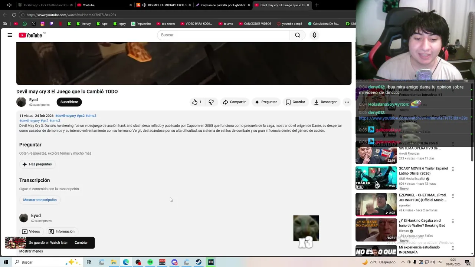Download video with the Descargar button
475x267 pixels.
(325, 102)
